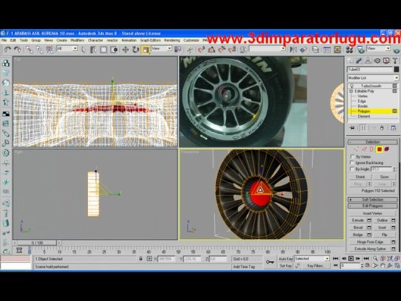Click the Pin Stack icon below modifier stack

(x=352, y=128)
